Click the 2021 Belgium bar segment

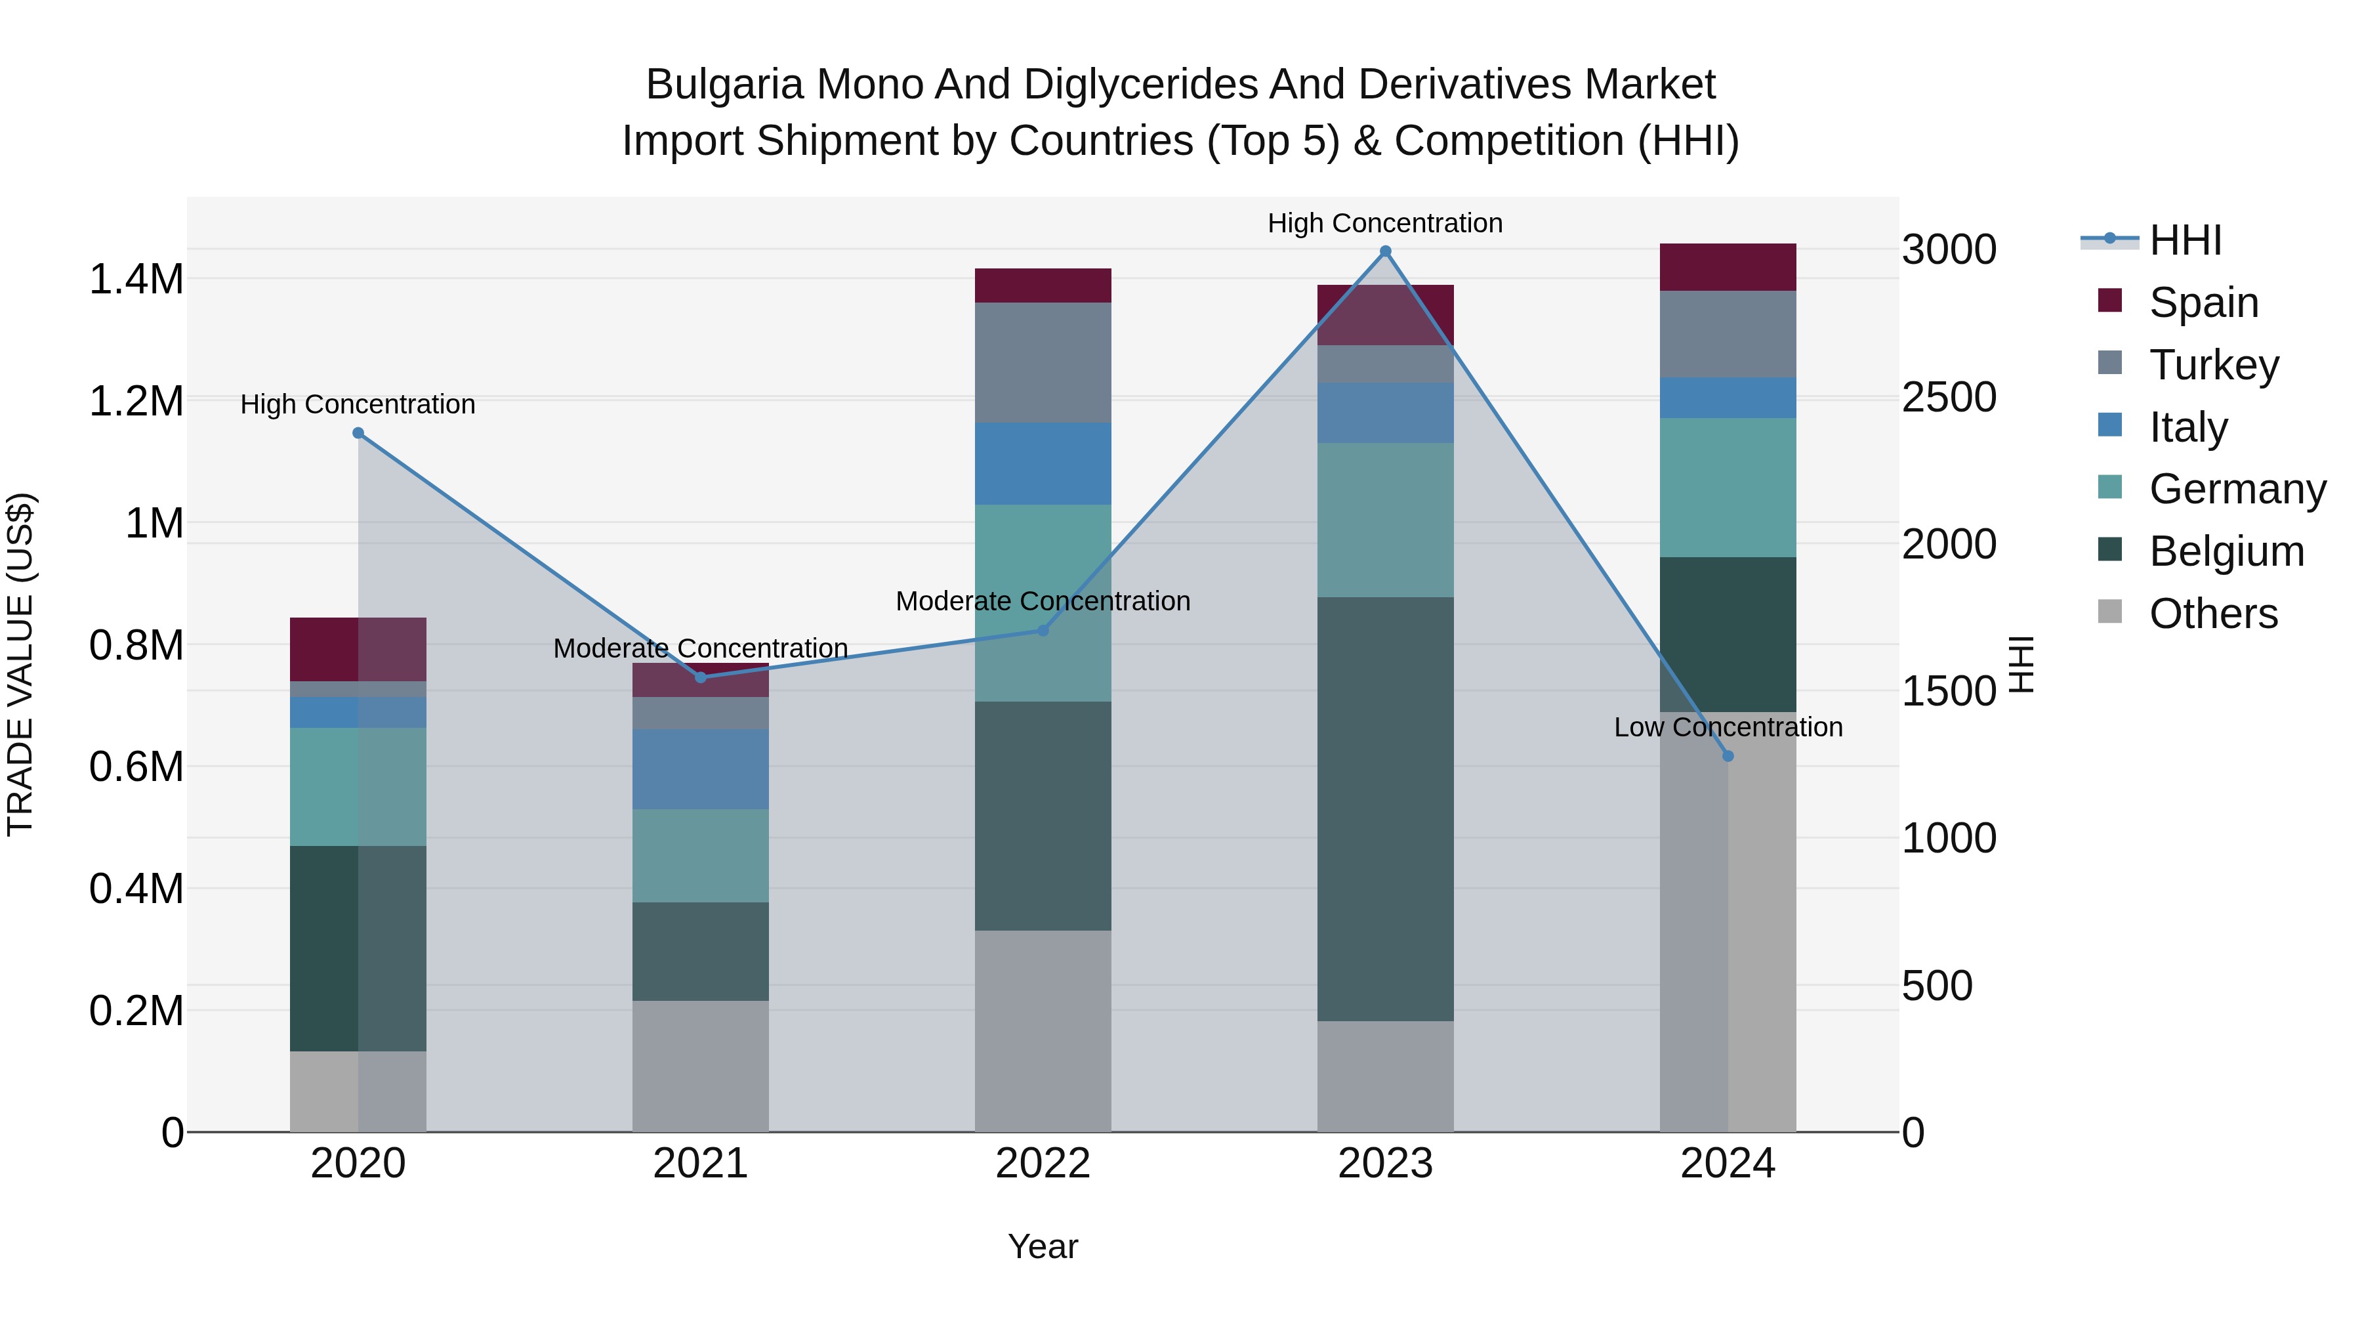(701, 951)
